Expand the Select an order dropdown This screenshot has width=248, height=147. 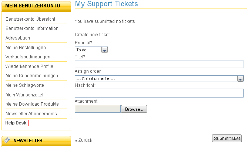(x=240, y=79)
